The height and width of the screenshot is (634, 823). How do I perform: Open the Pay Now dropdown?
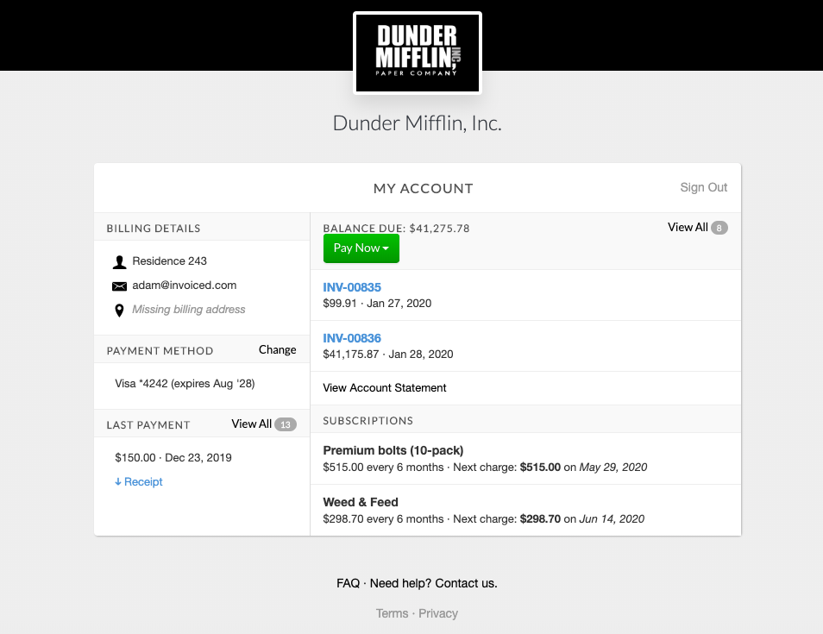point(361,248)
